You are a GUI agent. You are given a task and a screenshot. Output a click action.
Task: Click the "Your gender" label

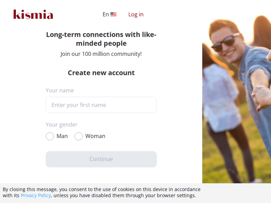pos(61,124)
